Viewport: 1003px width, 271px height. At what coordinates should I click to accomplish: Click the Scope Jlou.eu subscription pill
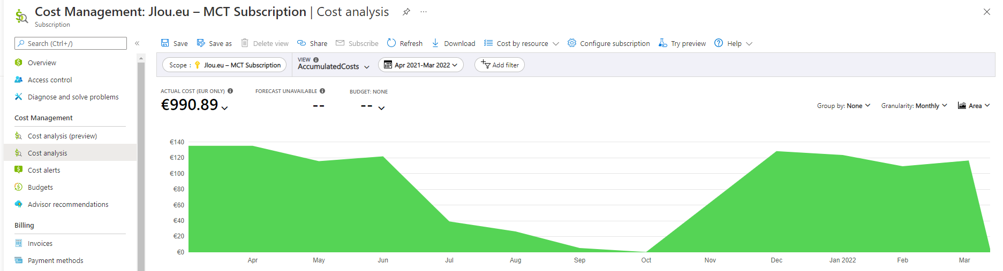click(x=224, y=65)
